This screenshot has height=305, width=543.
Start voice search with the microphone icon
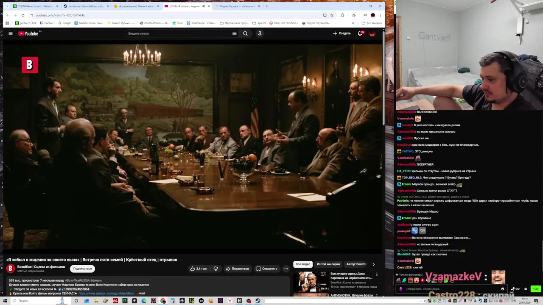pos(260,33)
